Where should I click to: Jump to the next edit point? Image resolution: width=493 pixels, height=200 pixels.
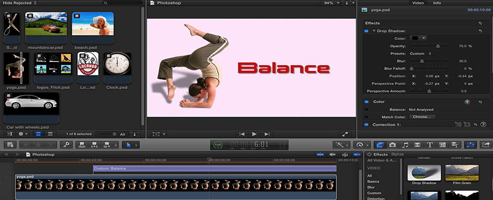tap(267, 134)
